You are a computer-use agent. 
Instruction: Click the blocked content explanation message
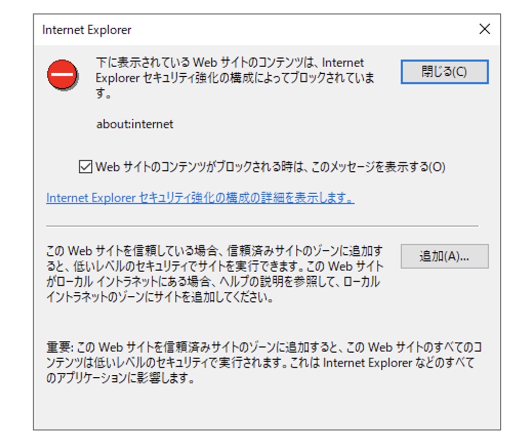pos(231,77)
